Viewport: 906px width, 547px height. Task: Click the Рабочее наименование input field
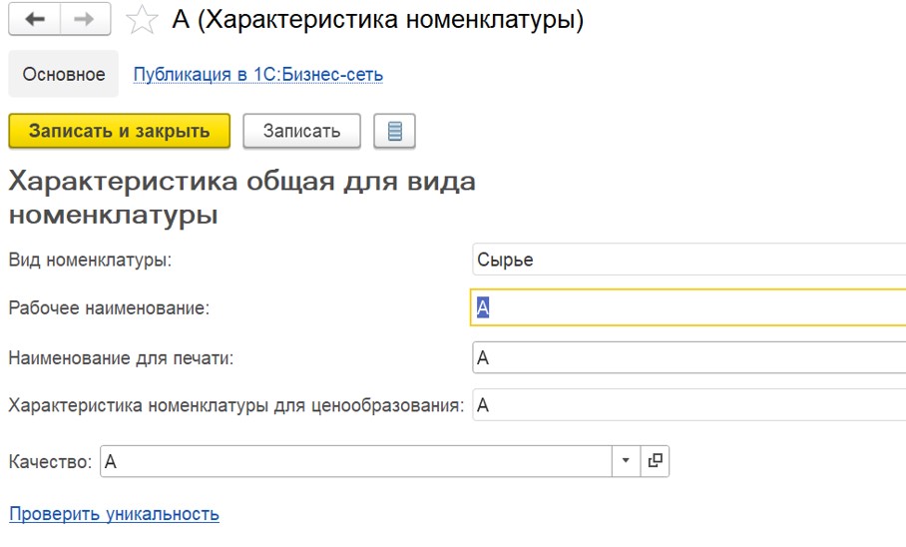coord(688,307)
